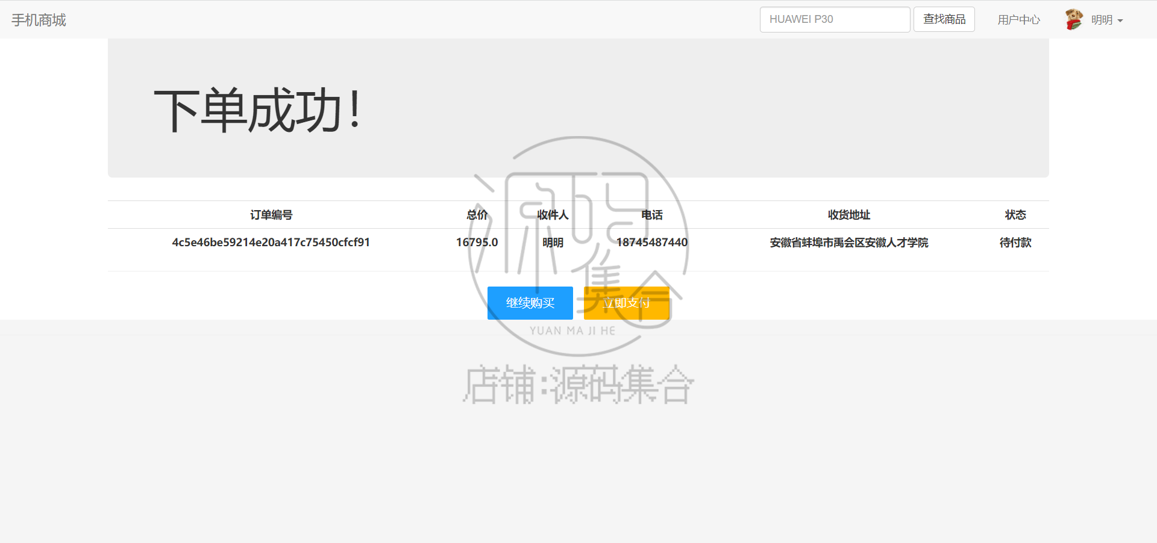Open the 用户中心 menu item
The height and width of the screenshot is (543, 1157).
[1018, 20]
